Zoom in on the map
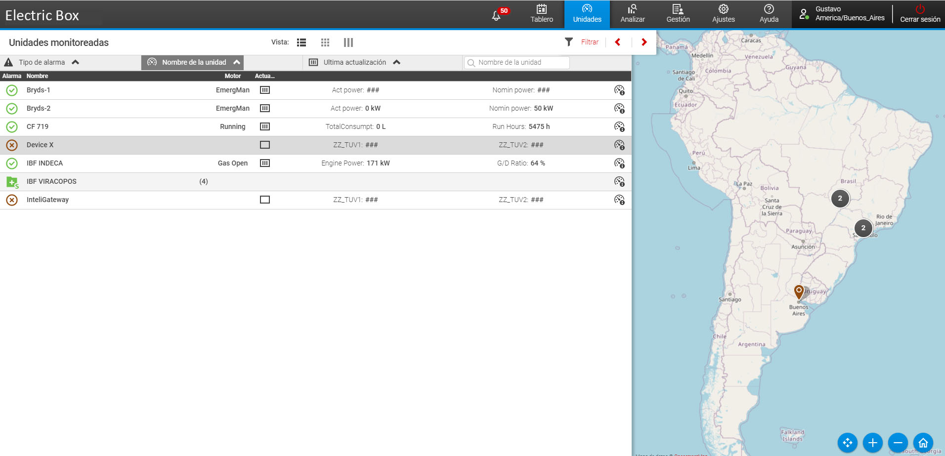 872,443
